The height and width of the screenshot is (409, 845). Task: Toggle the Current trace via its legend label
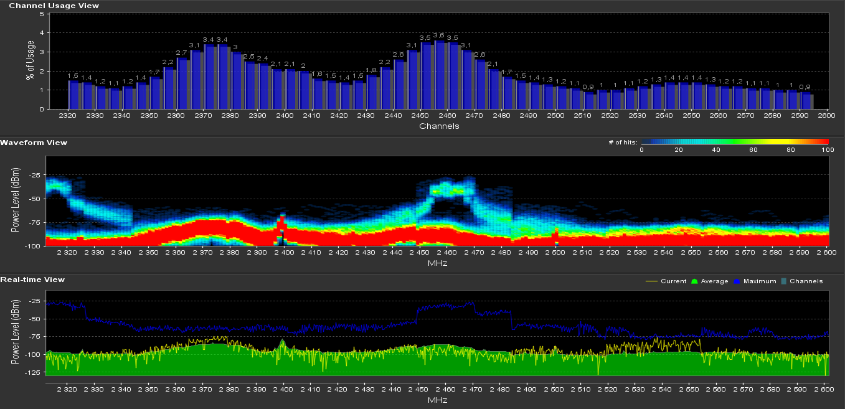coord(673,281)
